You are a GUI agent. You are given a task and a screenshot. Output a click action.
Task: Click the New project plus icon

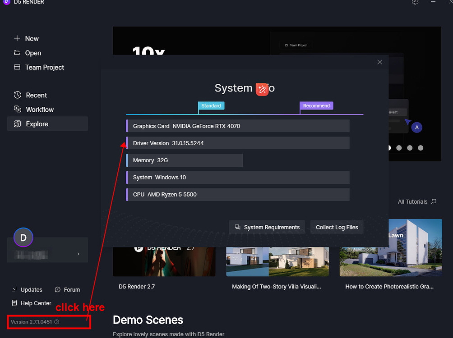[x=17, y=39]
